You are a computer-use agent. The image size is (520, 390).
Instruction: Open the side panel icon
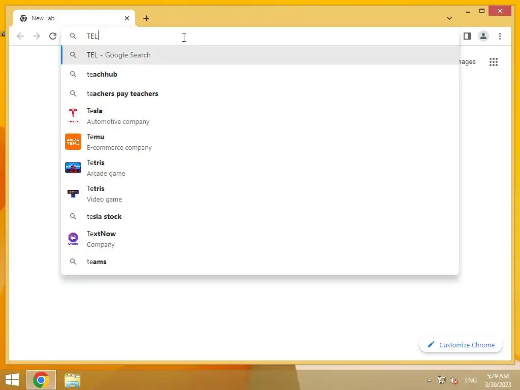point(467,36)
